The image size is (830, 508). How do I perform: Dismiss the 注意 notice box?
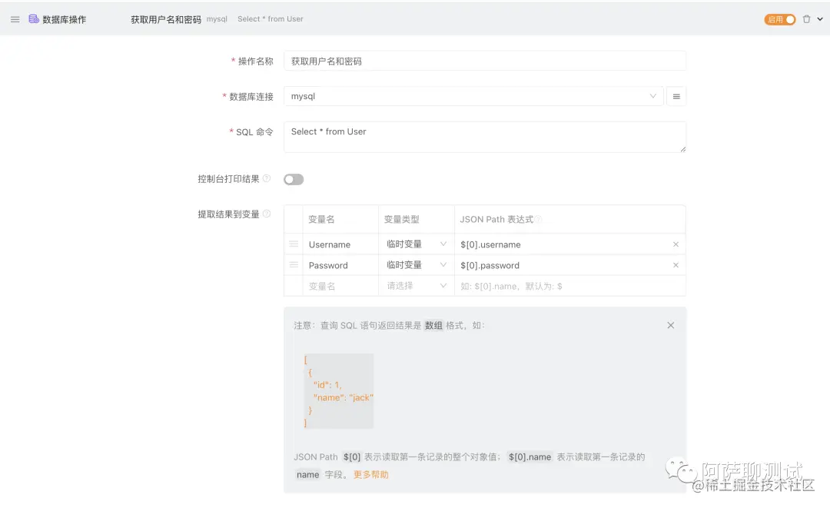coord(670,324)
